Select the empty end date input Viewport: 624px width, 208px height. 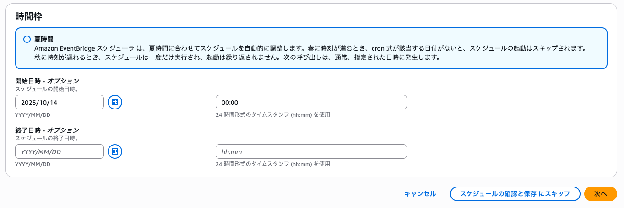click(60, 151)
